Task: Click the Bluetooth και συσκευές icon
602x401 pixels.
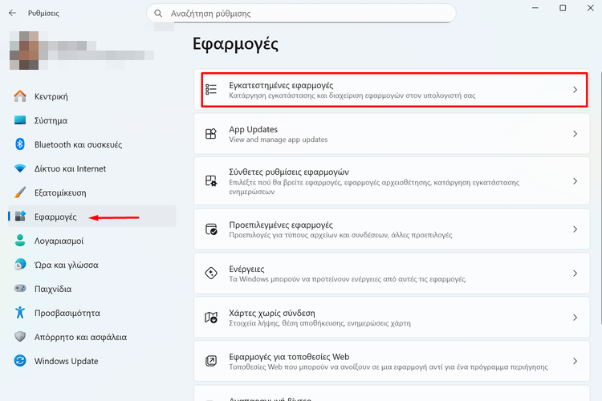Action: pos(21,144)
